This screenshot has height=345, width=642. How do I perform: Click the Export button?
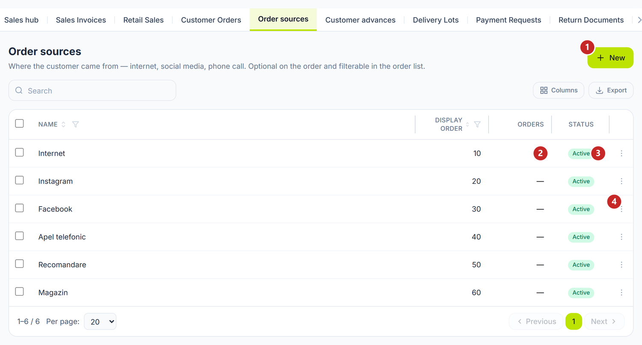[611, 90]
